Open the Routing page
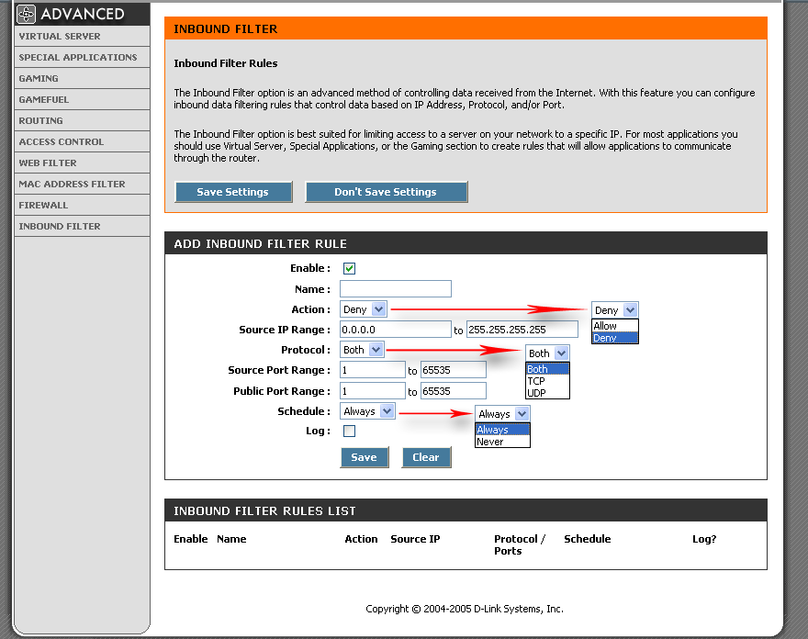This screenshot has height=639, width=808. click(82, 120)
